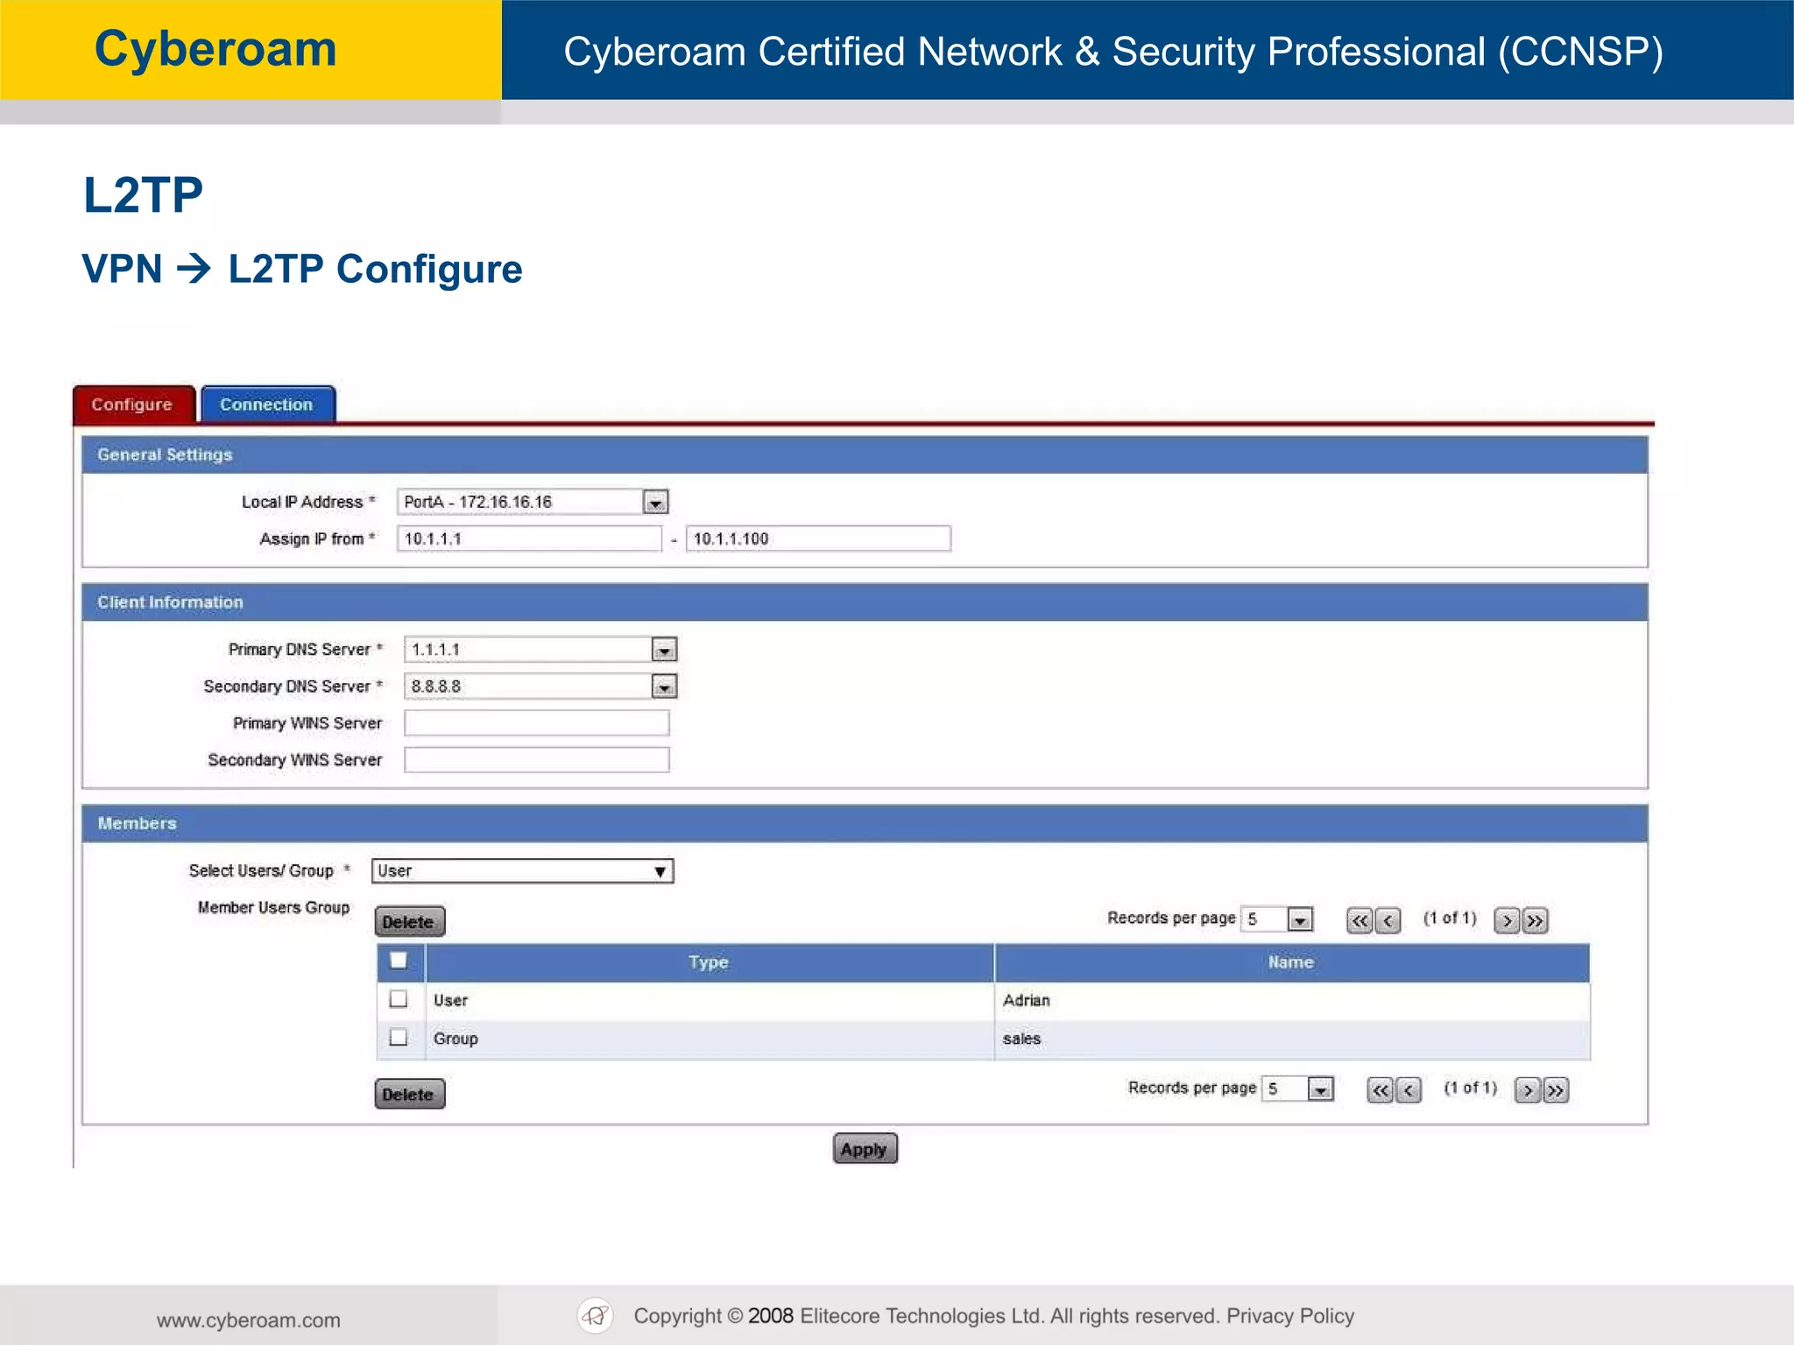Click the Assign IP end field 10.1.1.100
Viewport: 1794px width, 1345px height.
coord(818,539)
